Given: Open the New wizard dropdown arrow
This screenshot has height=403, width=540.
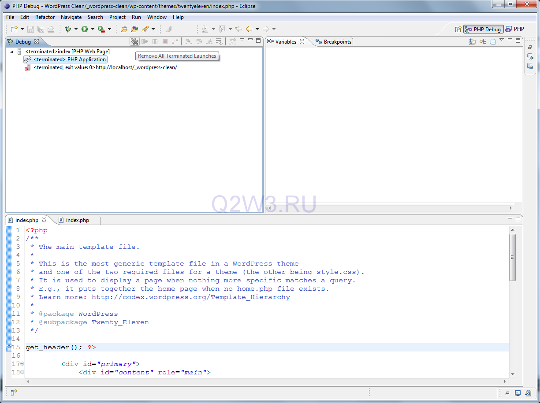Looking at the screenshot, I should tap(22, 29).
